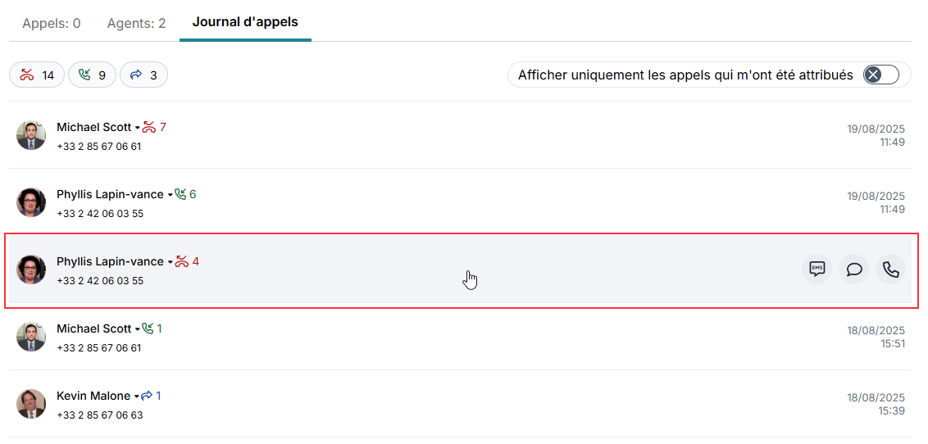
Task: Switch to the Agents tab
Action: tap(136, 23)
